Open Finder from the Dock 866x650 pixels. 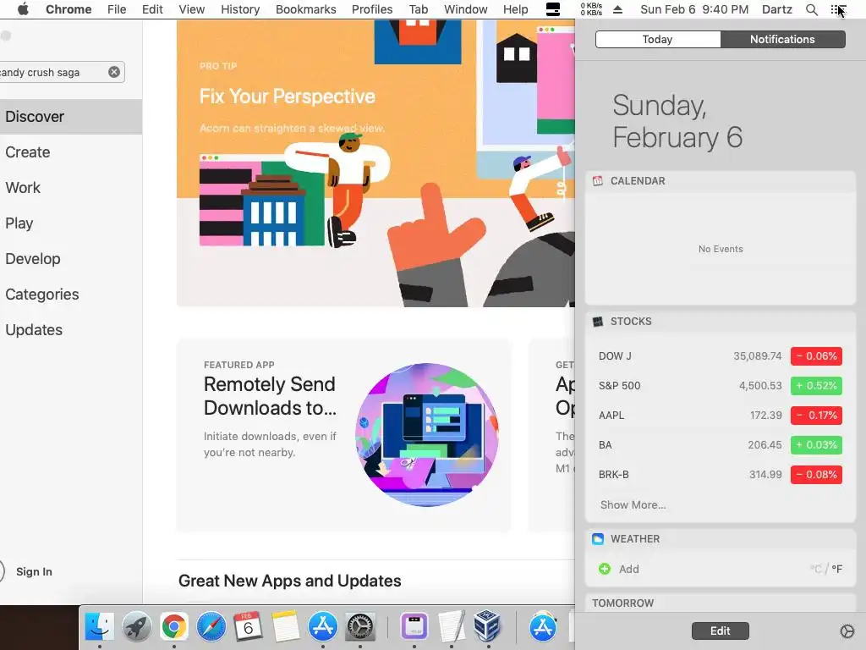tap(100, 627)
